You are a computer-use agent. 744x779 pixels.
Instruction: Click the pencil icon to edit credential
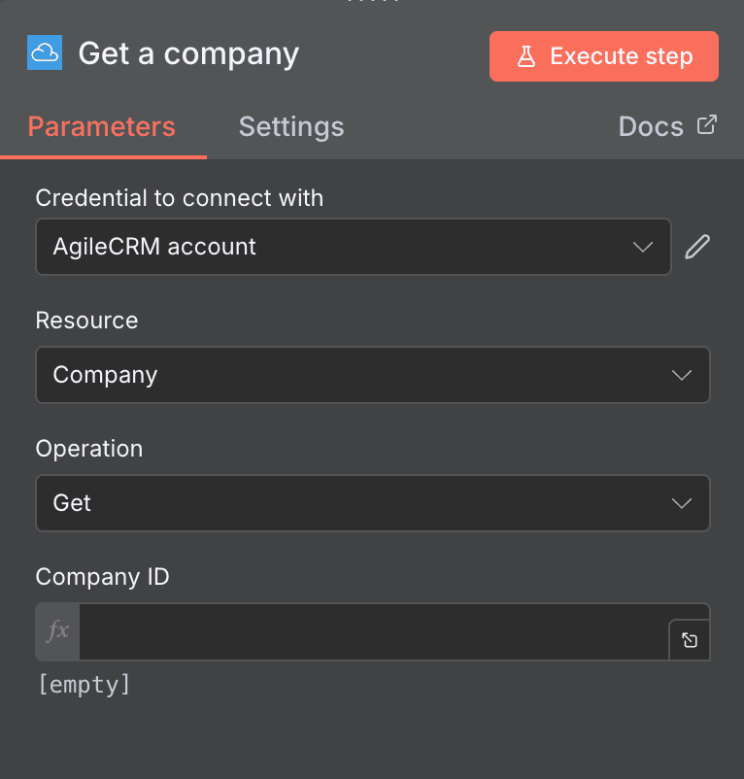[x=697, y=247]
